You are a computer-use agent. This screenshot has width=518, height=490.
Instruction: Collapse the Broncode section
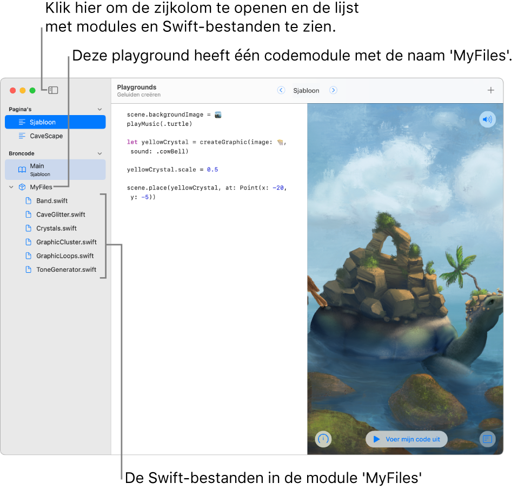coord(100,153)
